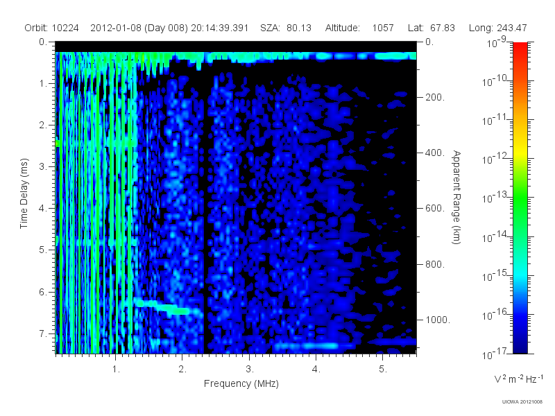Screen dimensions: 555x416
Task: Click the Frequency (MHz) axis label
Action: pyautogui.click(x=241, y=383)
